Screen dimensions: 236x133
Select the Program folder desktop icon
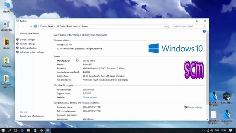(6, 62)
